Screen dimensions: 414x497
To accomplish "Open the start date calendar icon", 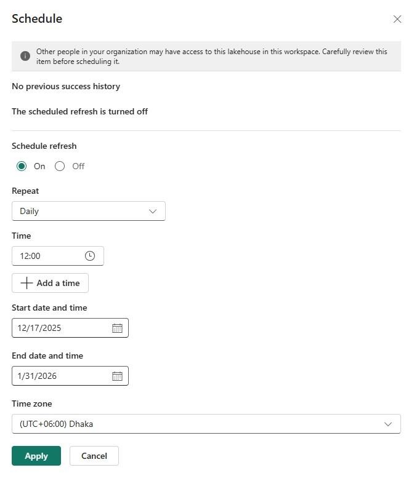I will 117,328.
